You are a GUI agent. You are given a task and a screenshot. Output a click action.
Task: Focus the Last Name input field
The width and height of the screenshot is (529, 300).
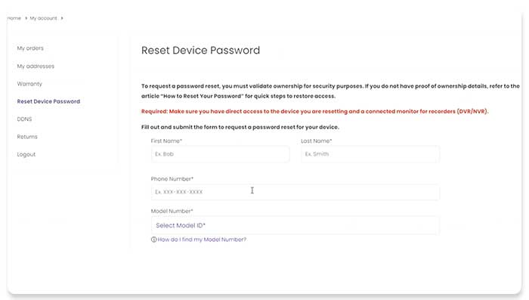[370, 154]
